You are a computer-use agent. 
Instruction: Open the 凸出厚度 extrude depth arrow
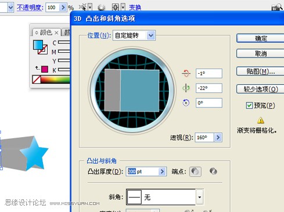pyautogui.click(x=162, y=171)
